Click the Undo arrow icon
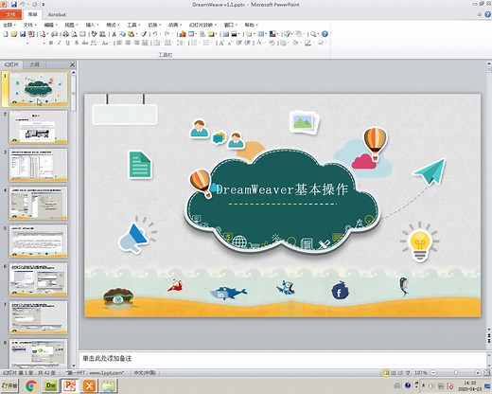The width and height of the screenshot is (492, 394). pyautogui.click(x=155, y=34)
